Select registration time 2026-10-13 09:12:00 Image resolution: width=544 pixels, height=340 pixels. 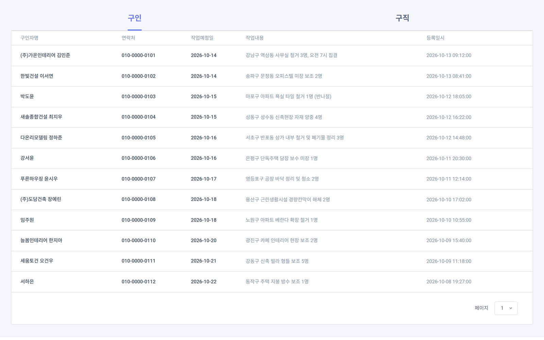pyautogui.click(x=449, y=55)
